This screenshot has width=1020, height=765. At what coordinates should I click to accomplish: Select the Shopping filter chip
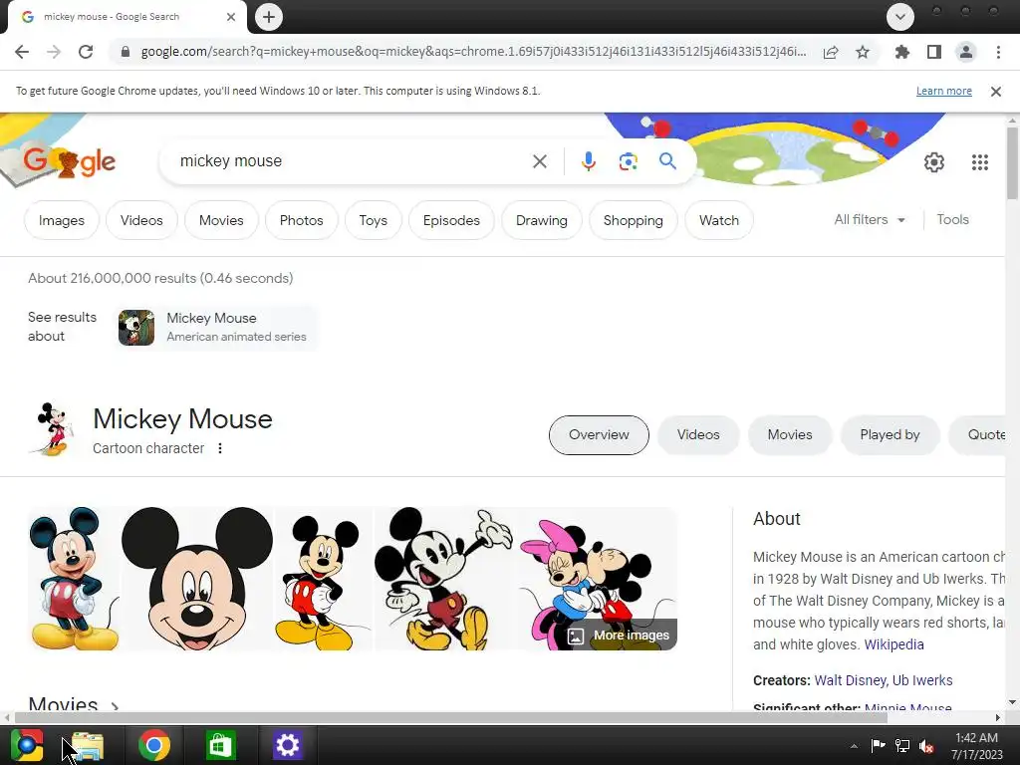[633, 220]
